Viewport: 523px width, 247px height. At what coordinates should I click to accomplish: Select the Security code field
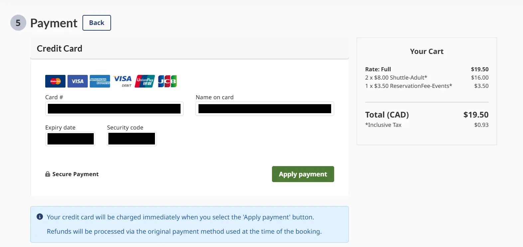coord(132,139)
